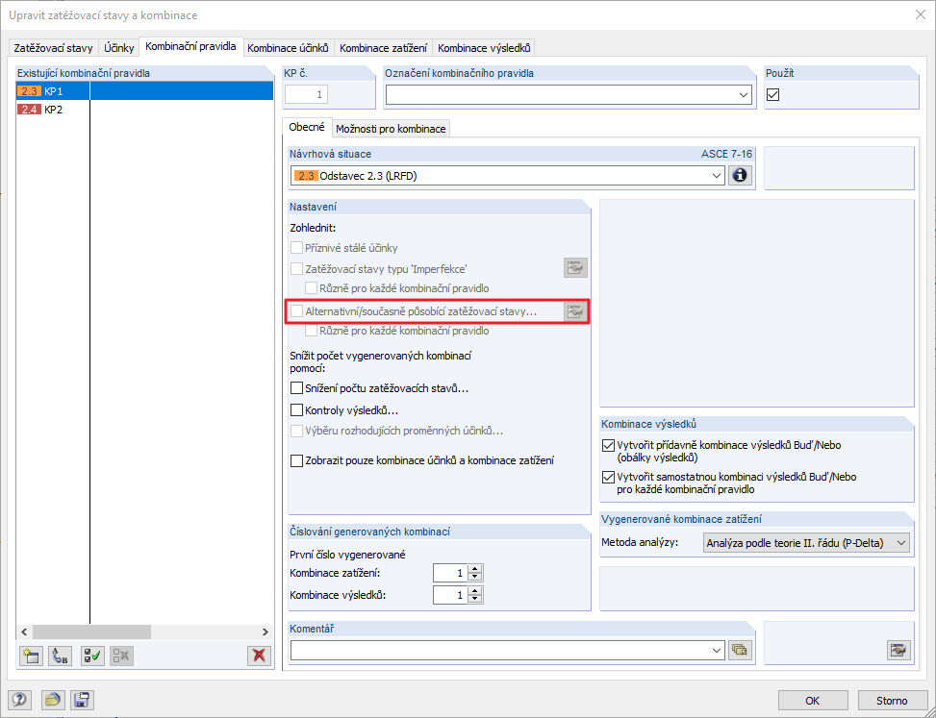This screenshot has width=936, height=718.
Task: Enable Kontroly výsledků checkbox
Action: coord(296,410)
